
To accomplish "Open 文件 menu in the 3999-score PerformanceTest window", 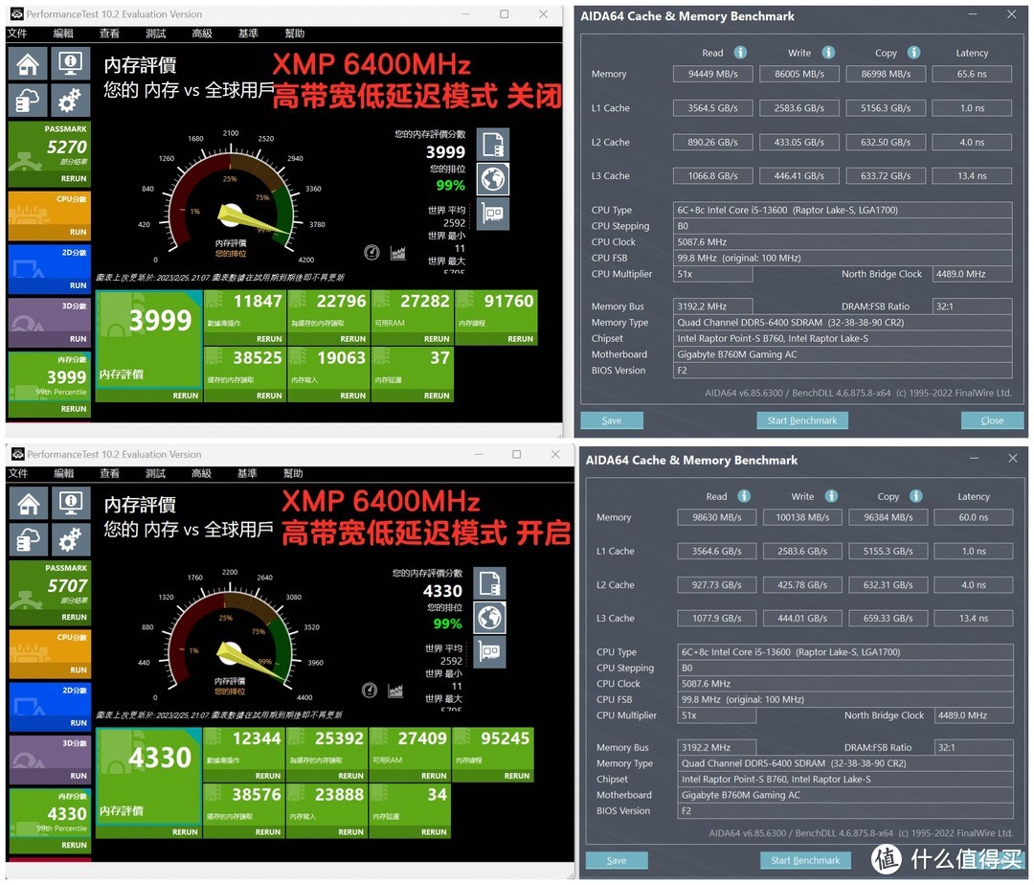I will click(17, 34).
